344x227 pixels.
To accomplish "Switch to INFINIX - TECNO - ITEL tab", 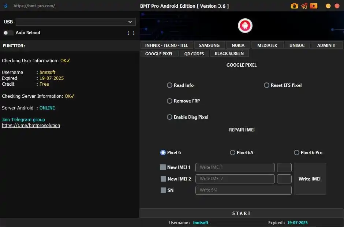I will pos(167,45).
